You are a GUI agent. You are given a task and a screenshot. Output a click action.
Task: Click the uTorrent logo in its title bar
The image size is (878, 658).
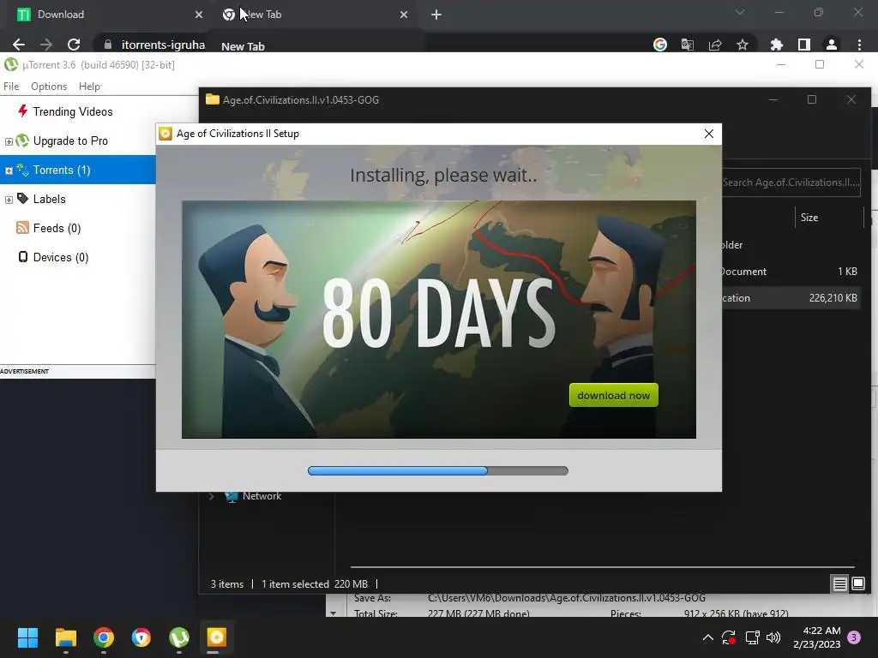pyautogui.click(x=11, y=65)
